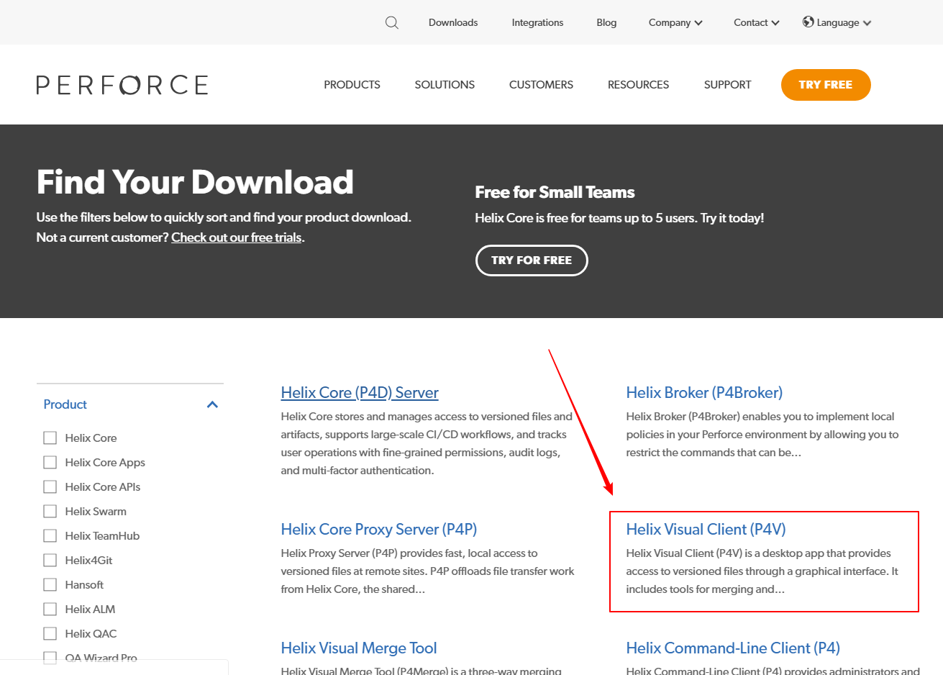Click the TRY FOR FREE button

click(x=532, y=260)
